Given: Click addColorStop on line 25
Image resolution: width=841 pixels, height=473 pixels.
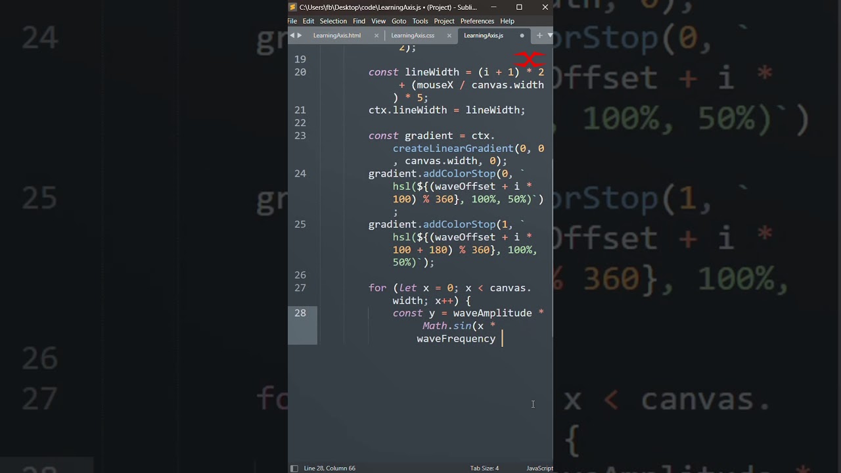Looking at the screenshot, I should click(x=459, y=225).
